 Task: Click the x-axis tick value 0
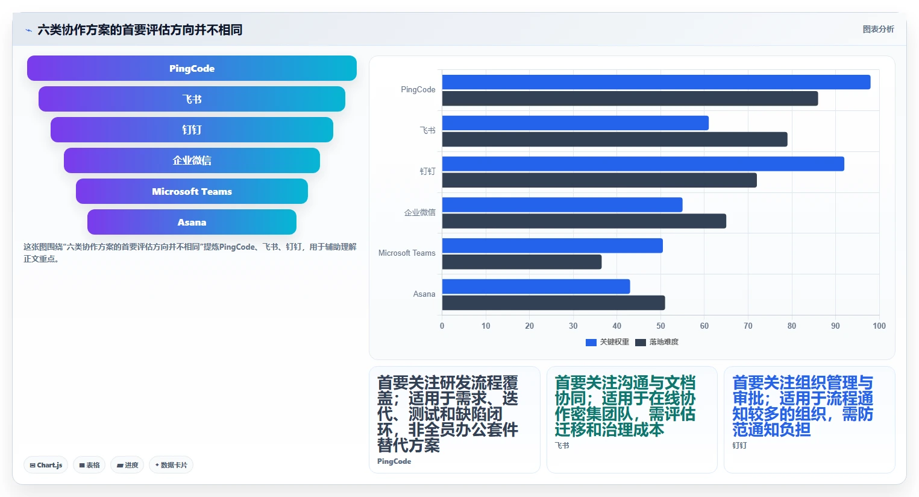point(442,326)
